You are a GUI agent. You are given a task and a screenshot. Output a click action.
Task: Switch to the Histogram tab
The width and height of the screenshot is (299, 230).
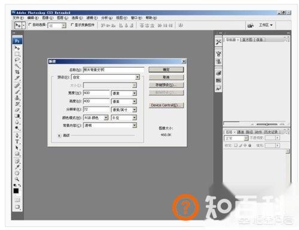(x=247, y=40)
